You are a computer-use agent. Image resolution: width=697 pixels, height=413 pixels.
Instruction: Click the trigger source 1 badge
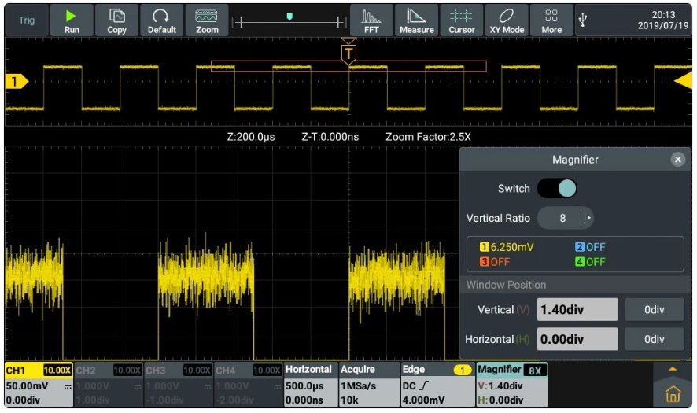click(463, 371)
